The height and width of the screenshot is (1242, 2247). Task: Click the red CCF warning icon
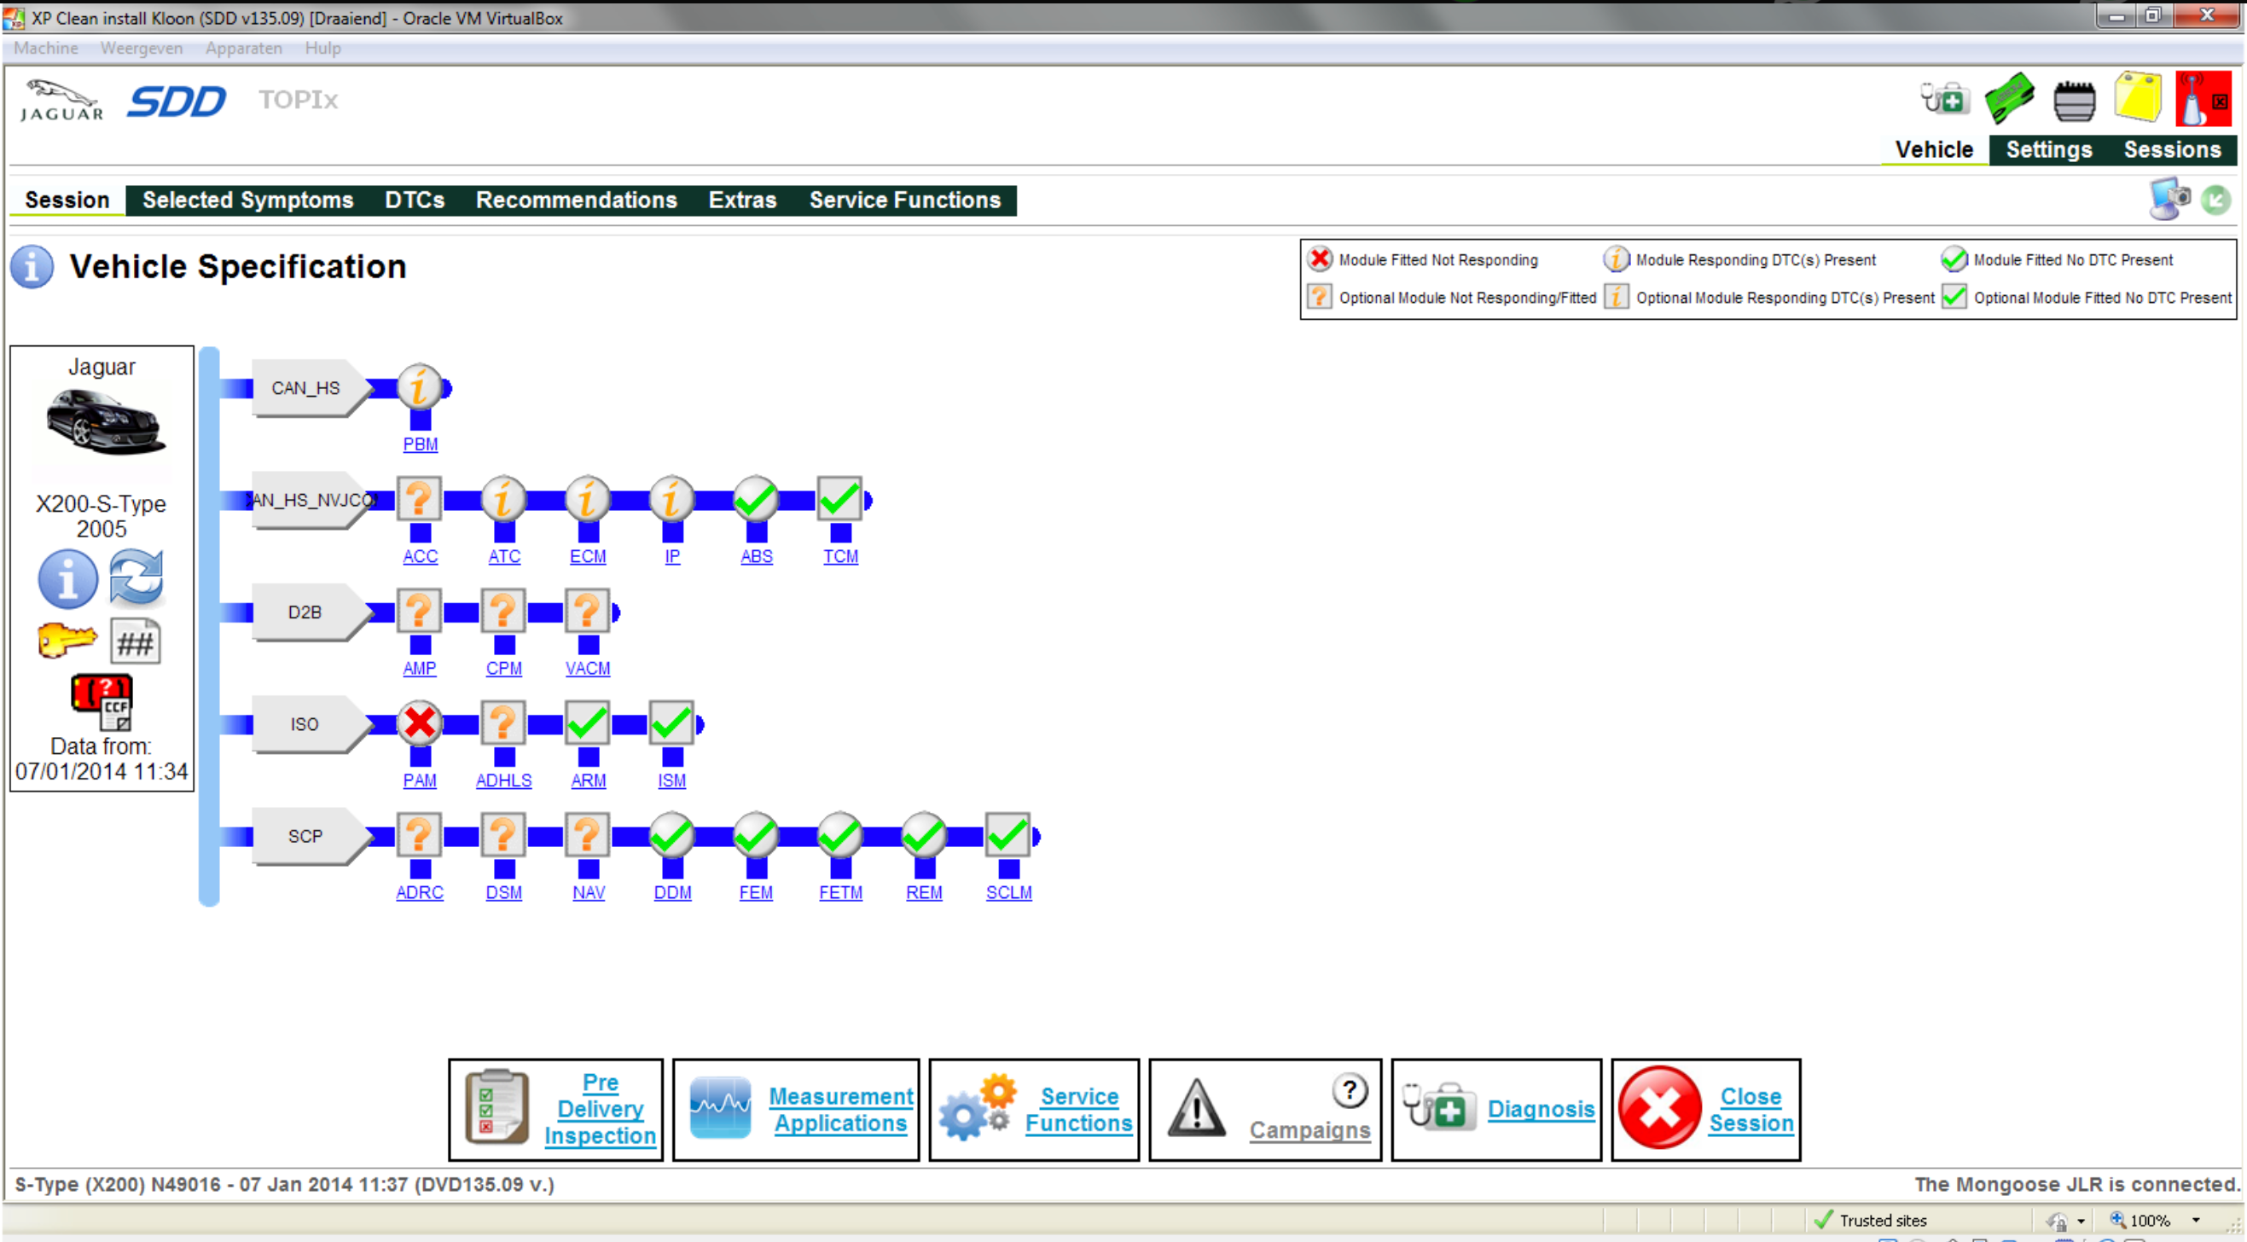pos(102,700)
